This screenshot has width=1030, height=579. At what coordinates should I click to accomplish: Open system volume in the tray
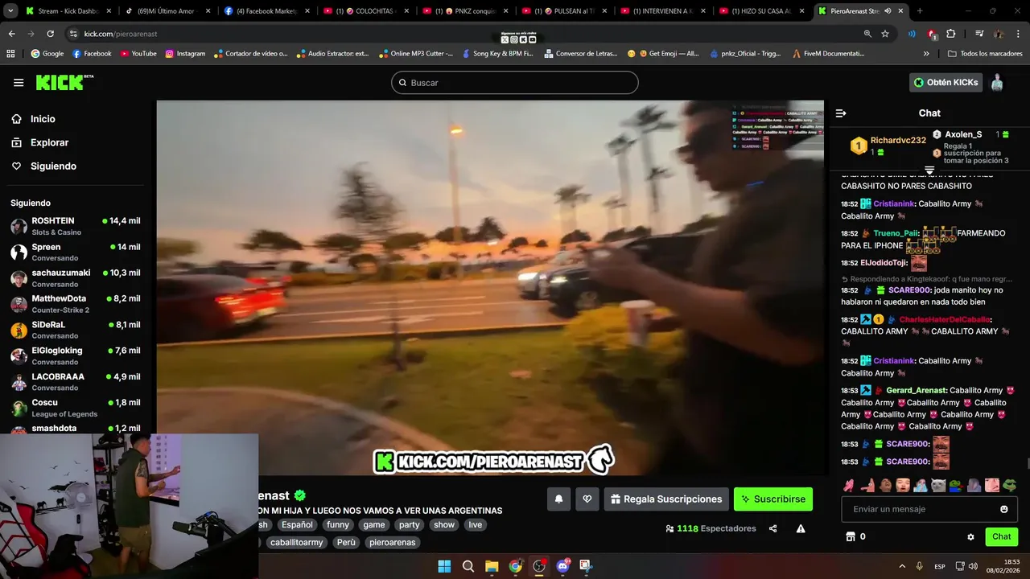[x=972, y=566]
